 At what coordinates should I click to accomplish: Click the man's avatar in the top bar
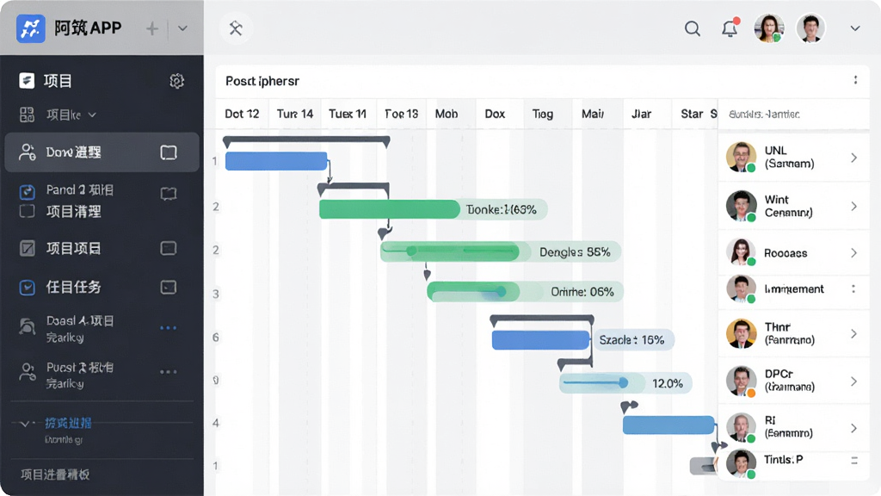point(810,28)
